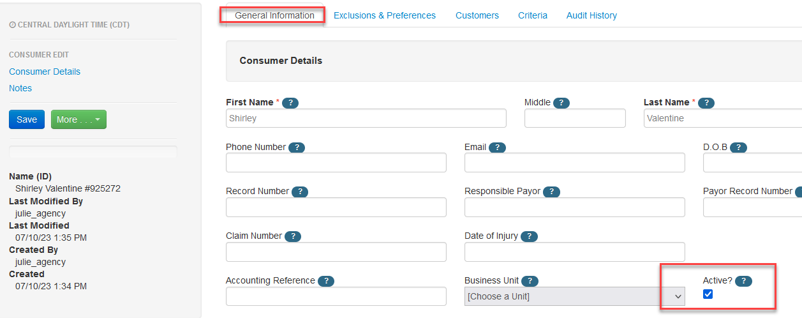Open the Notes sidebar link
Viewport: 802px width, 318px height.
20,88
